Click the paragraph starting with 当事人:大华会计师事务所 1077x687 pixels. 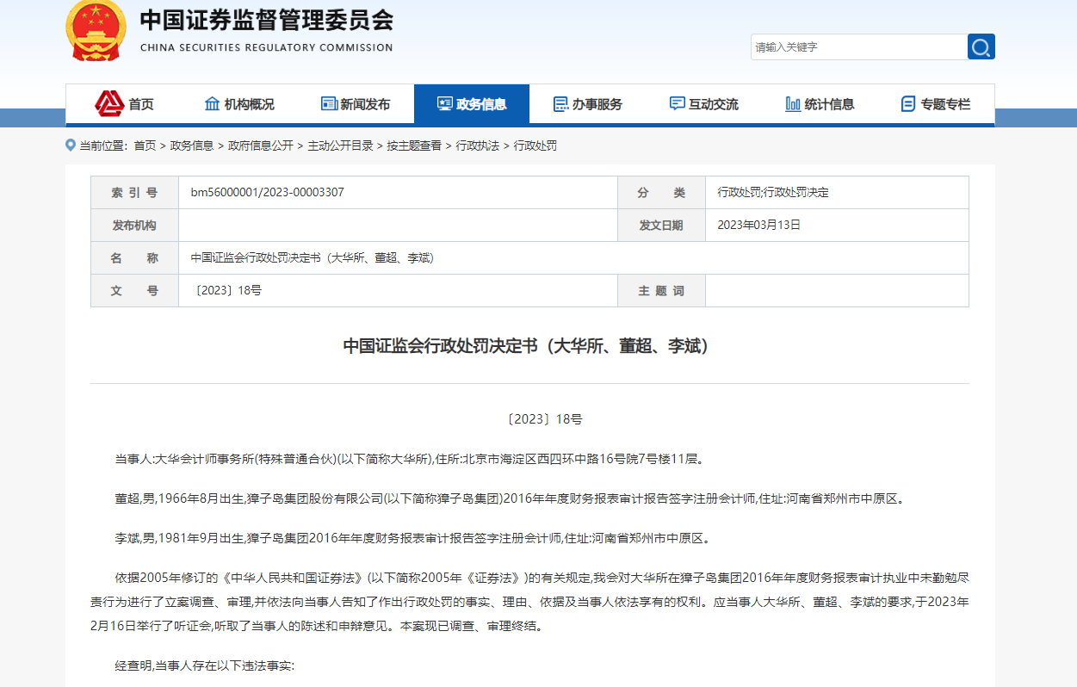click(411, 458)
